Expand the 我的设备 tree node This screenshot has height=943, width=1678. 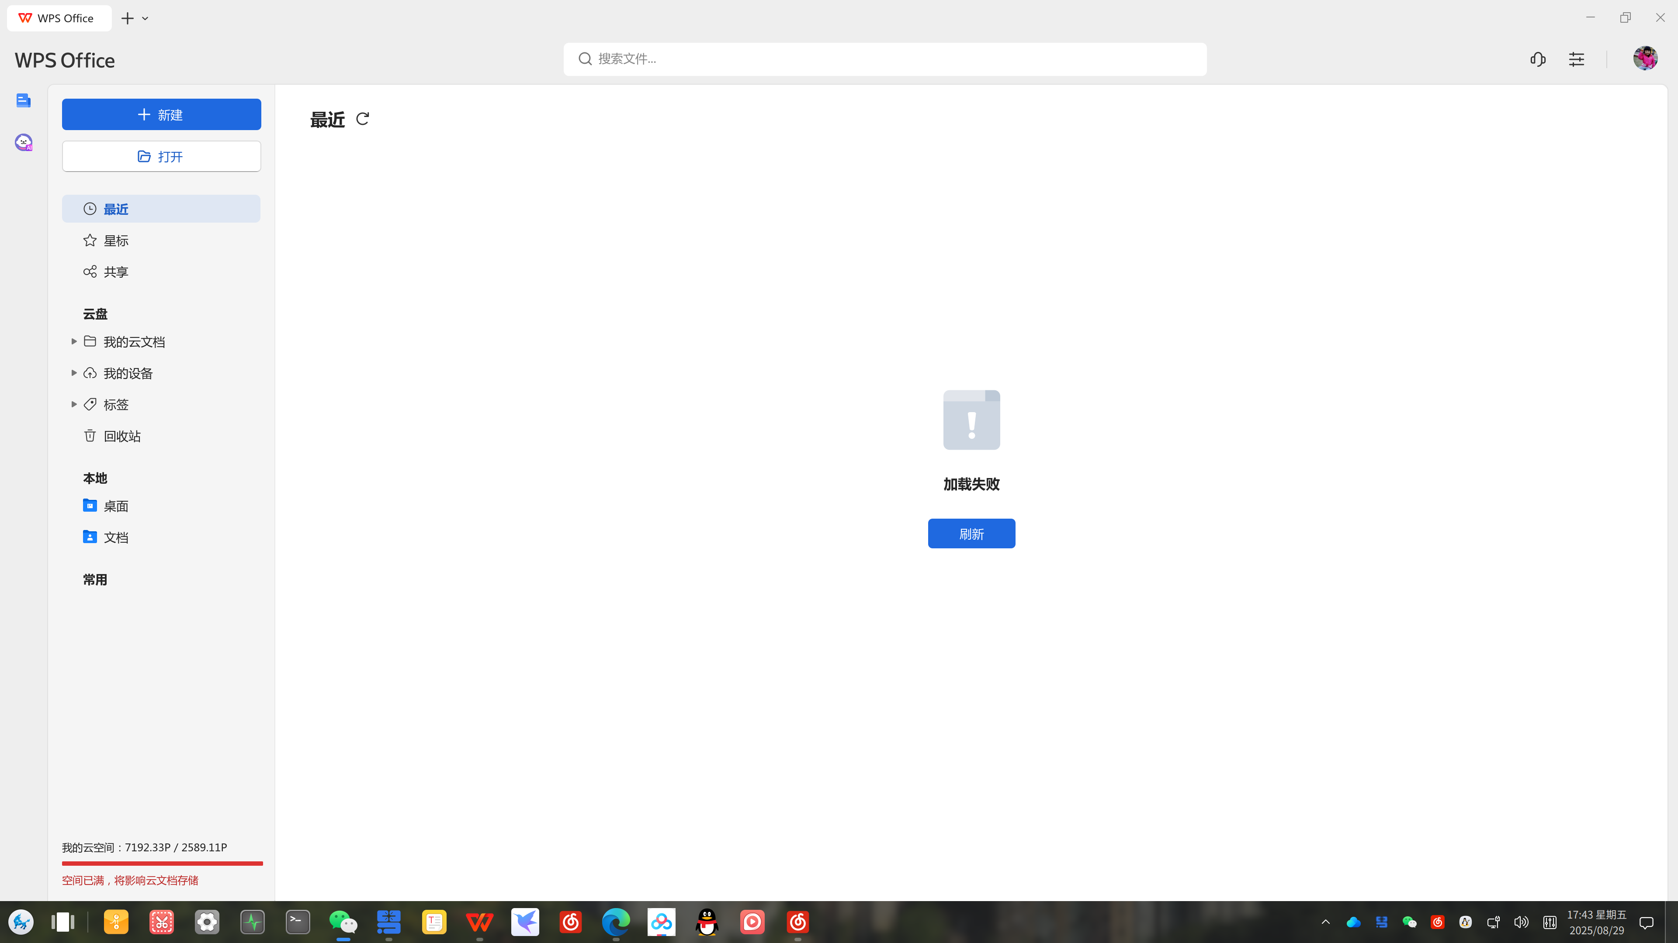pos(73,373)
